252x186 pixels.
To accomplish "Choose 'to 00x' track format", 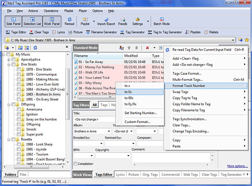I will coord(140,98).
